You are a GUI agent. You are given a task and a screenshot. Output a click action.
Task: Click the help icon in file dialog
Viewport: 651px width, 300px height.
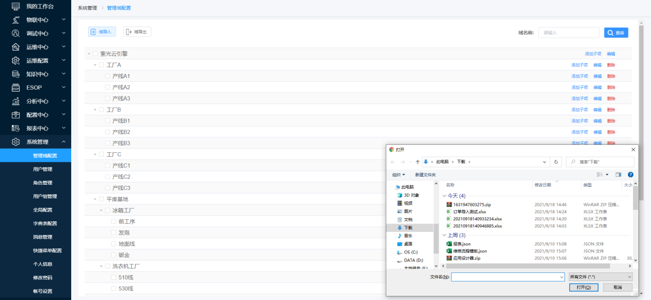pos(630,175)
